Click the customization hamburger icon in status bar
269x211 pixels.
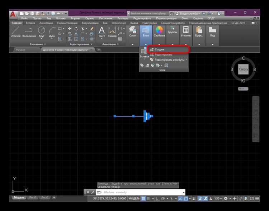[x=257, y=198]
